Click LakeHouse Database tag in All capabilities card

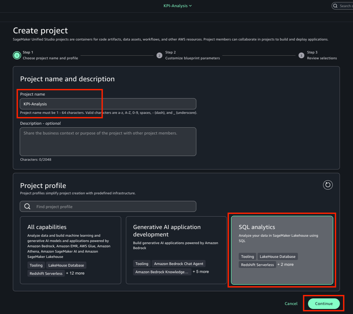click(x=66, y=265)
